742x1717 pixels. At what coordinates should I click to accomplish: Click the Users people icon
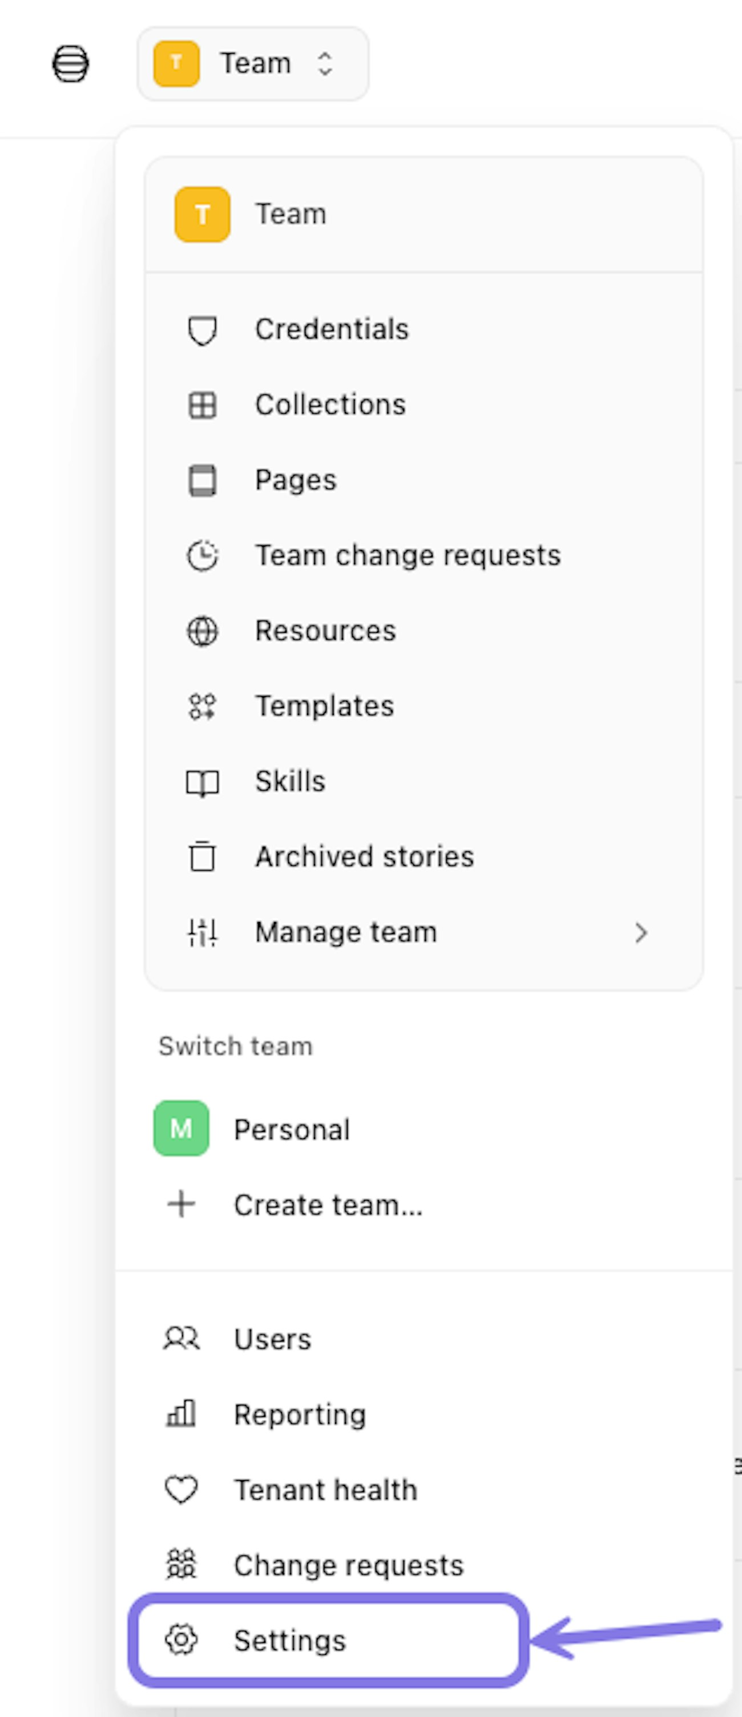point(182,1339)
